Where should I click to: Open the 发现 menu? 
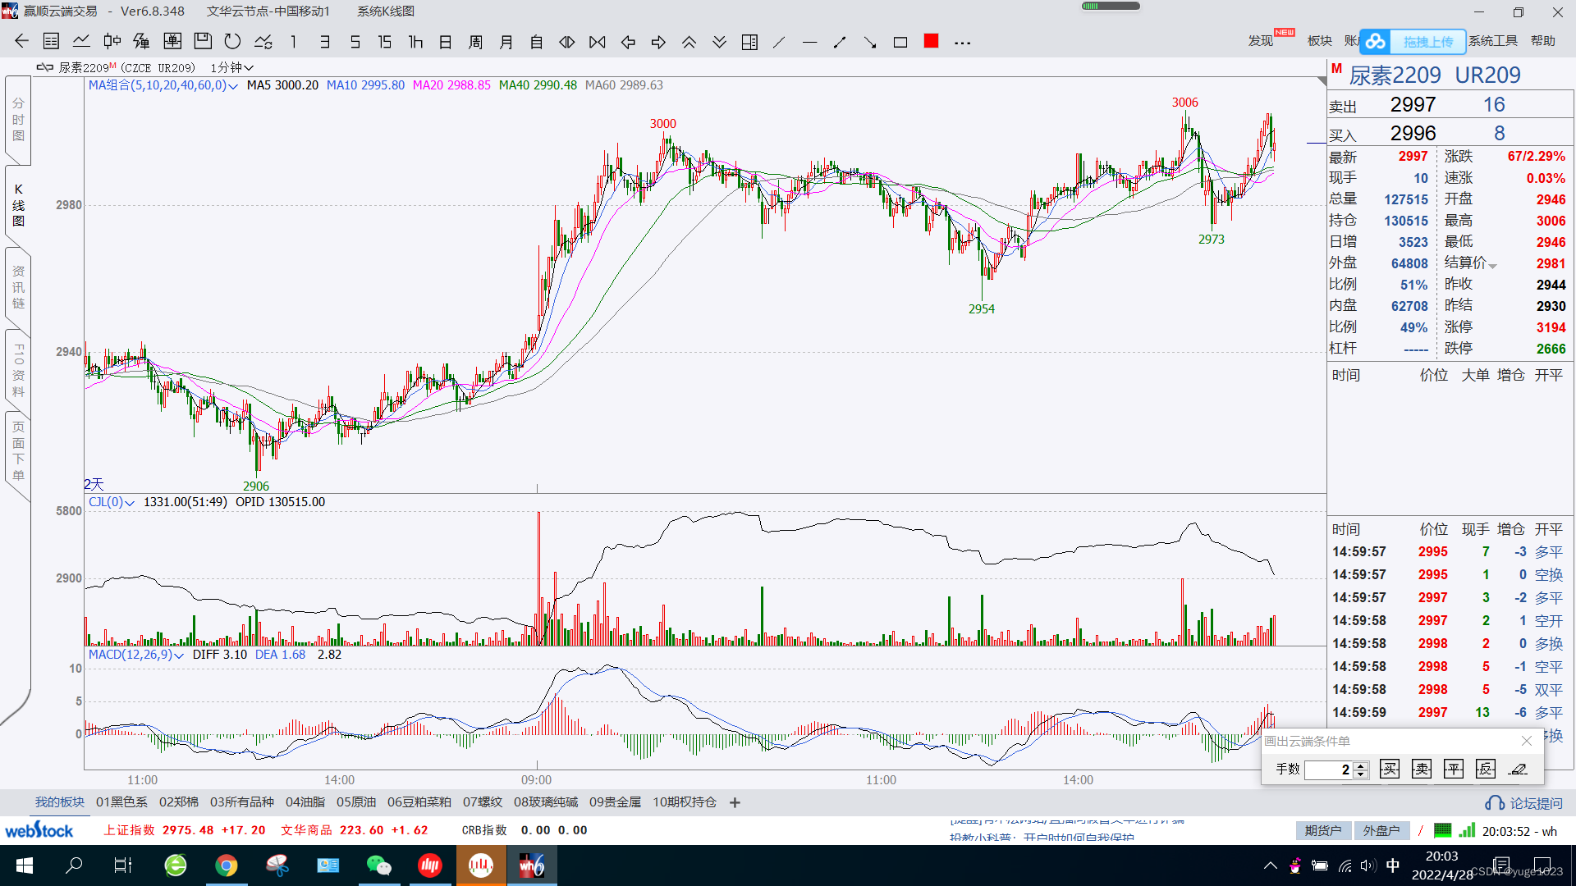pyautogui.click(x=1261, y=41)
